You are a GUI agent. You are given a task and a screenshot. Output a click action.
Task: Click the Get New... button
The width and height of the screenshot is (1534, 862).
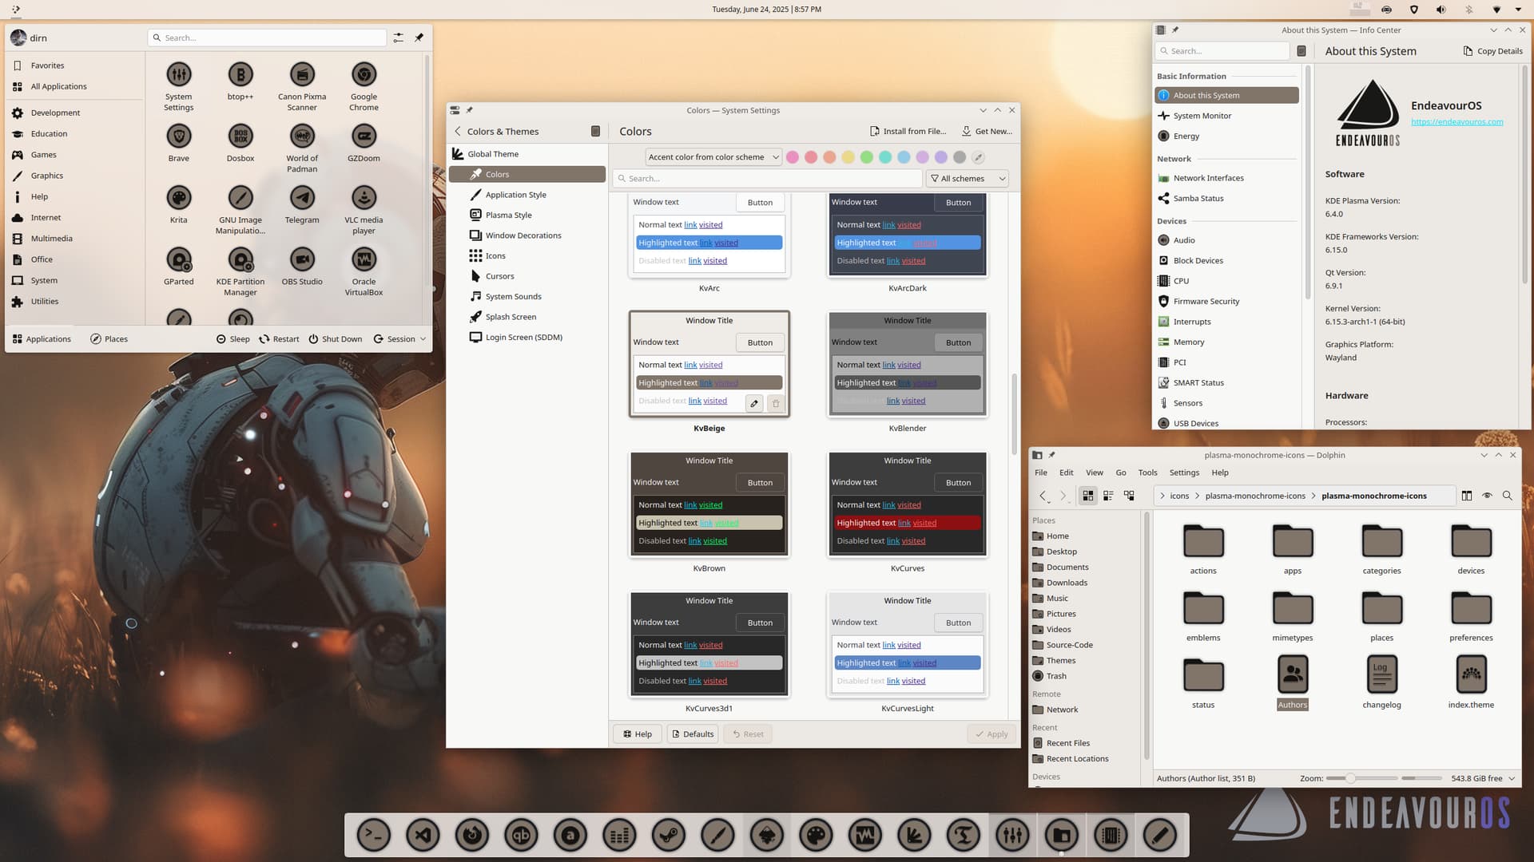(x=987, y=132)
